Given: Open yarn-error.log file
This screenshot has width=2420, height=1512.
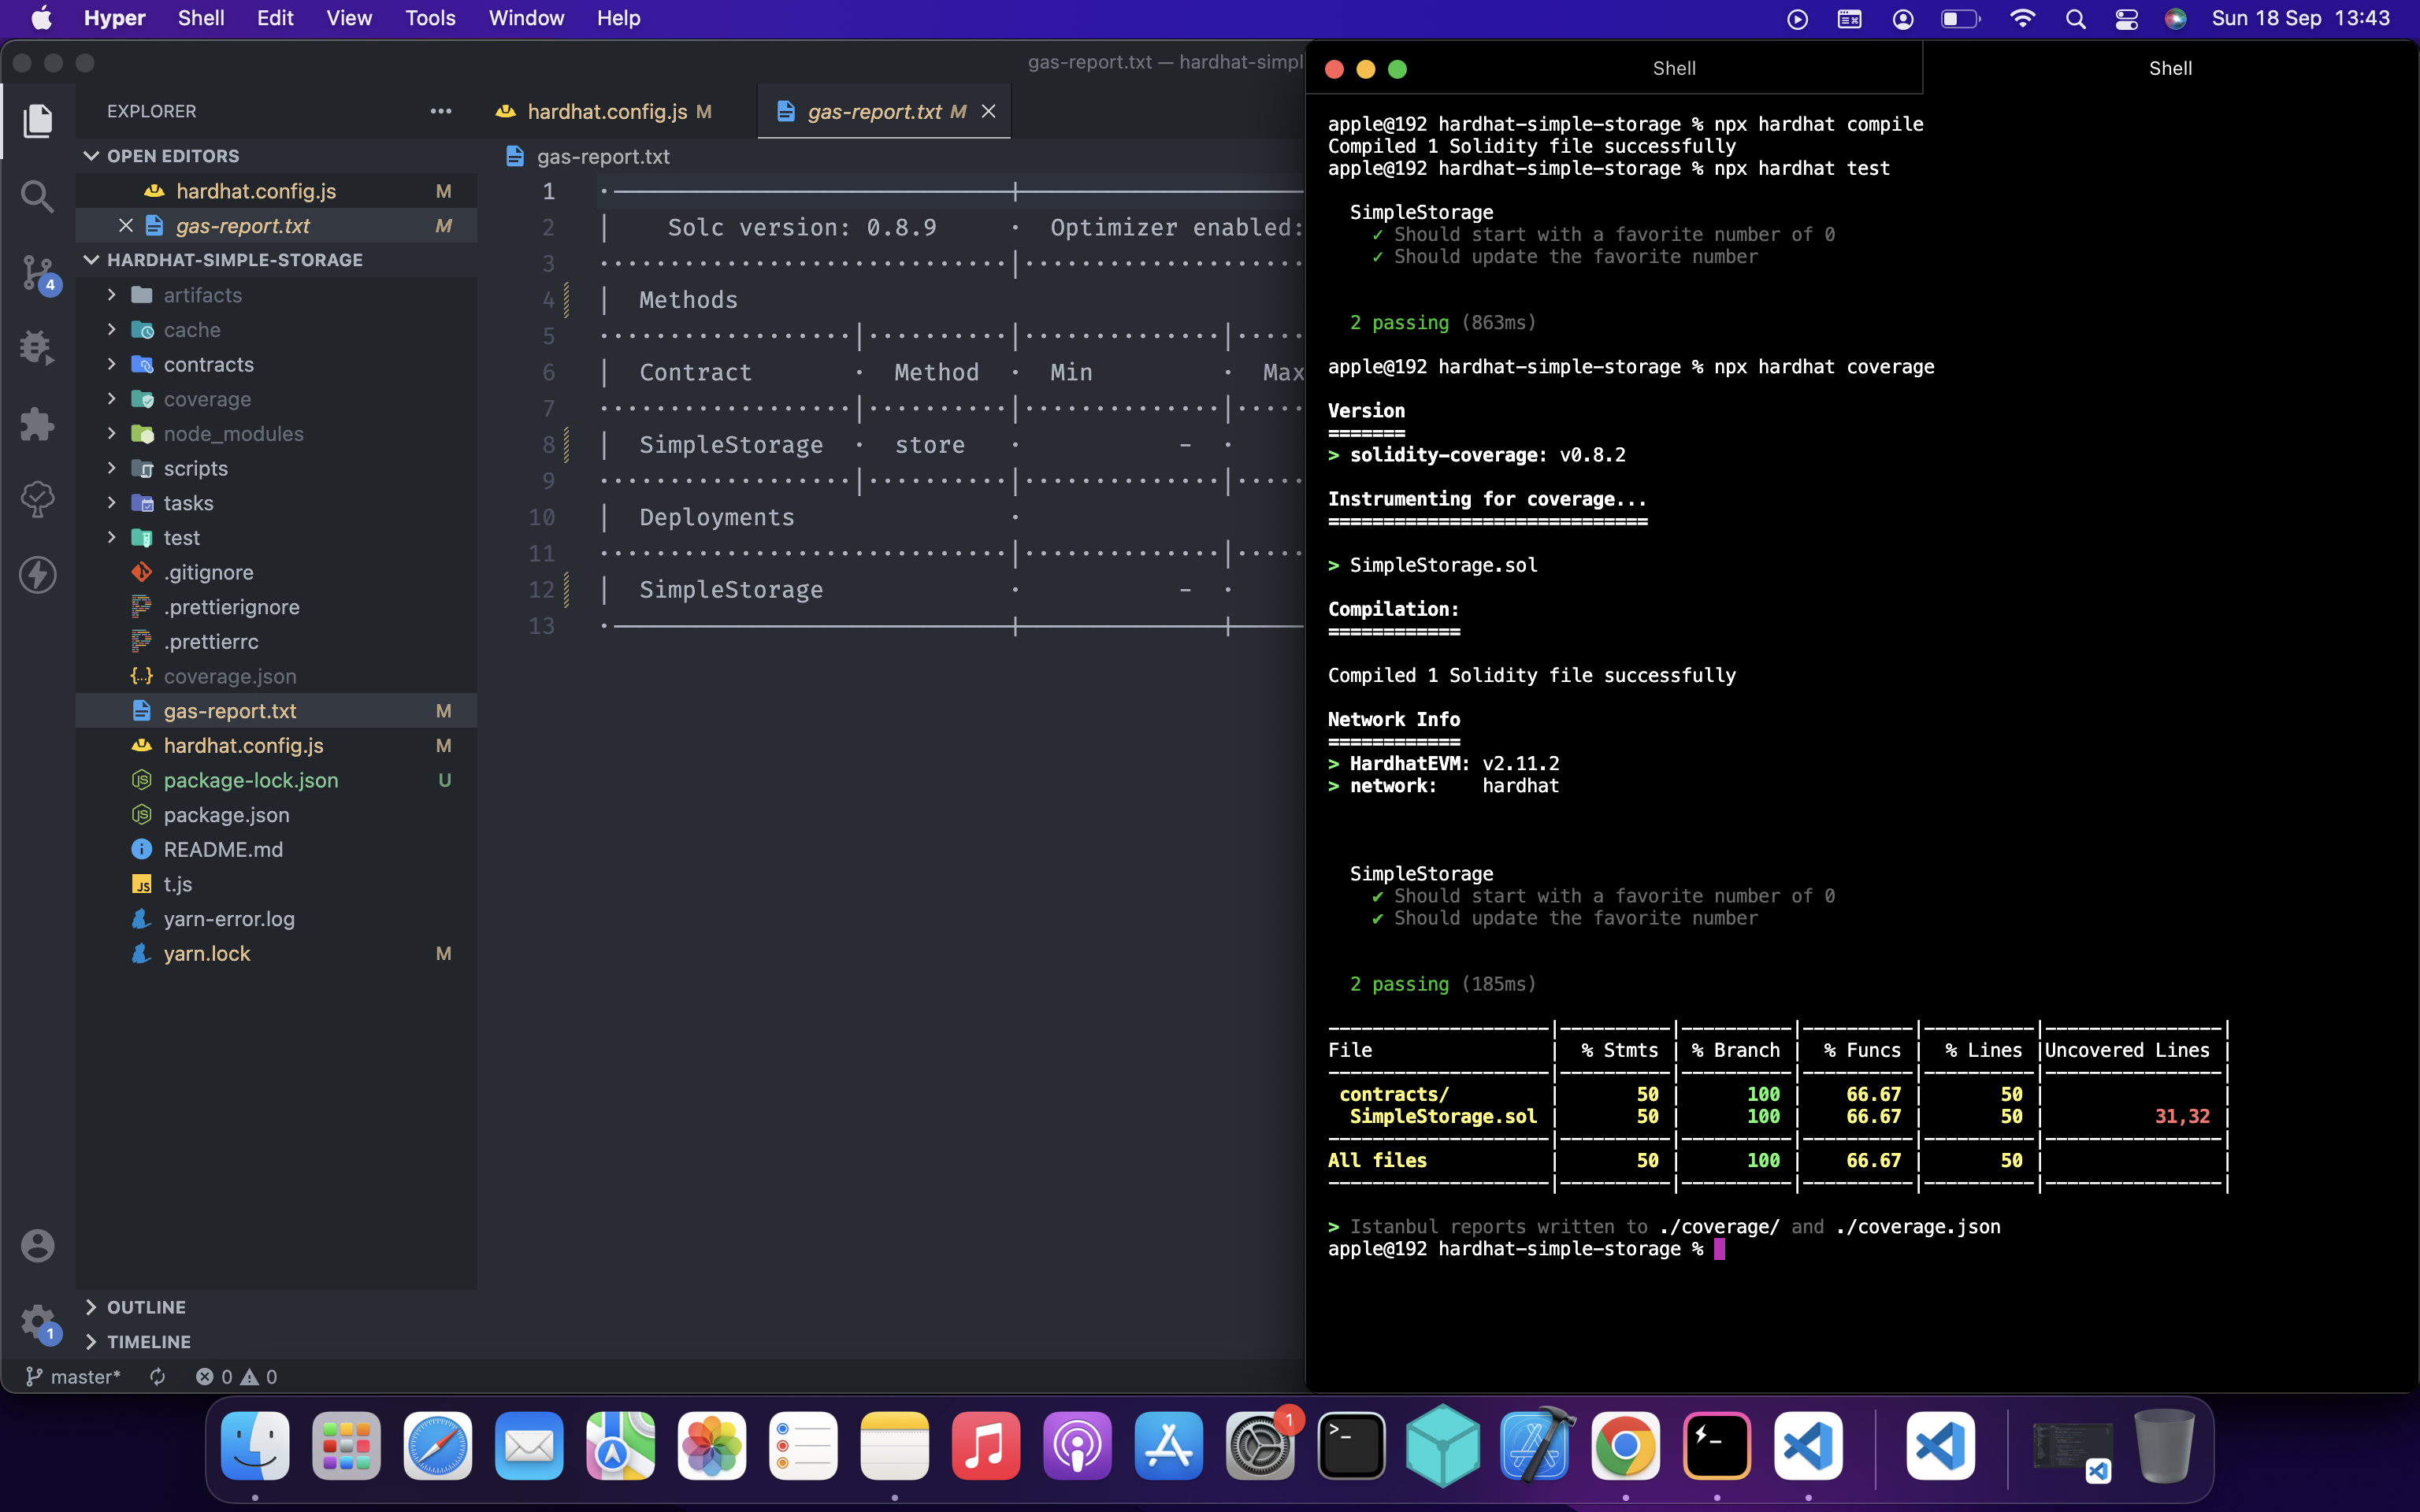Looking at the screenshot, I should click(277, 919).
